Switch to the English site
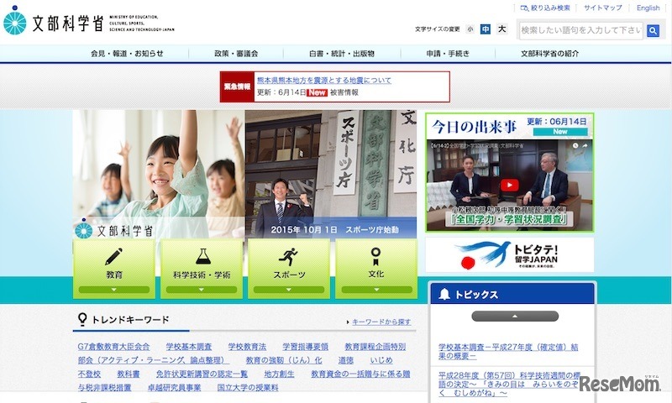 point(648,8)
